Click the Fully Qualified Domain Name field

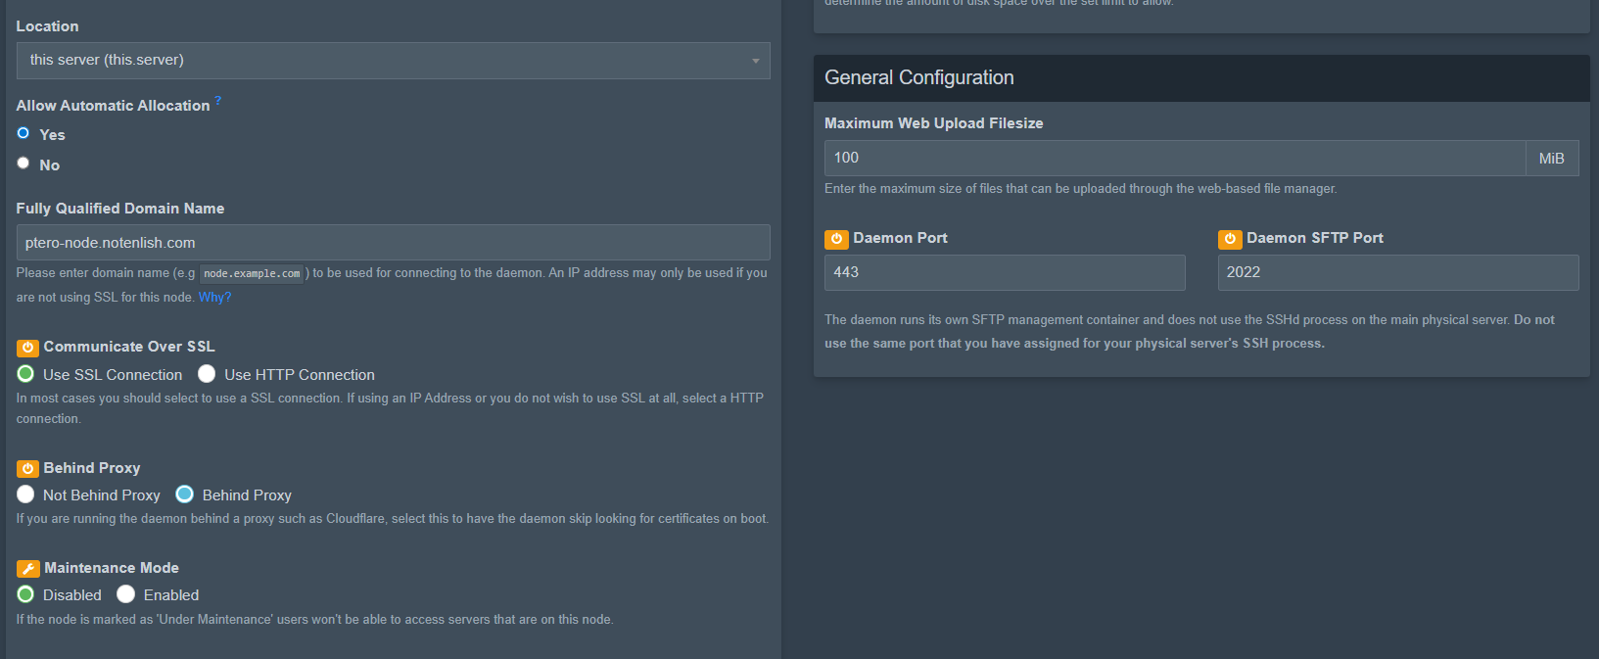click(x=394, y=243)
